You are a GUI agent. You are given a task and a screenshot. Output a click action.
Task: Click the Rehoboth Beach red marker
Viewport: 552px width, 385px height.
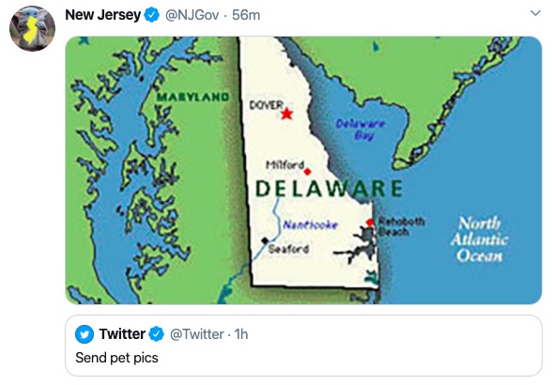click(x=370, y=223)
